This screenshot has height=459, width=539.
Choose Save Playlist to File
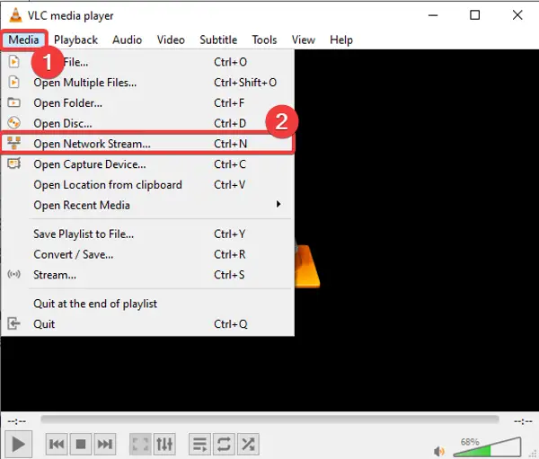coord(148,234)
